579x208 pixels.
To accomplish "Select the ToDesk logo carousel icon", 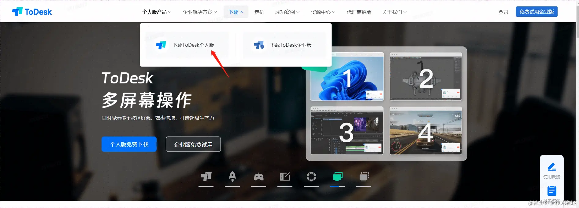I will coord(206,177).
